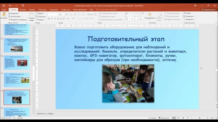The image size is (218, 122).
Task: Click zoom out minus button
Action: [191, 118]
